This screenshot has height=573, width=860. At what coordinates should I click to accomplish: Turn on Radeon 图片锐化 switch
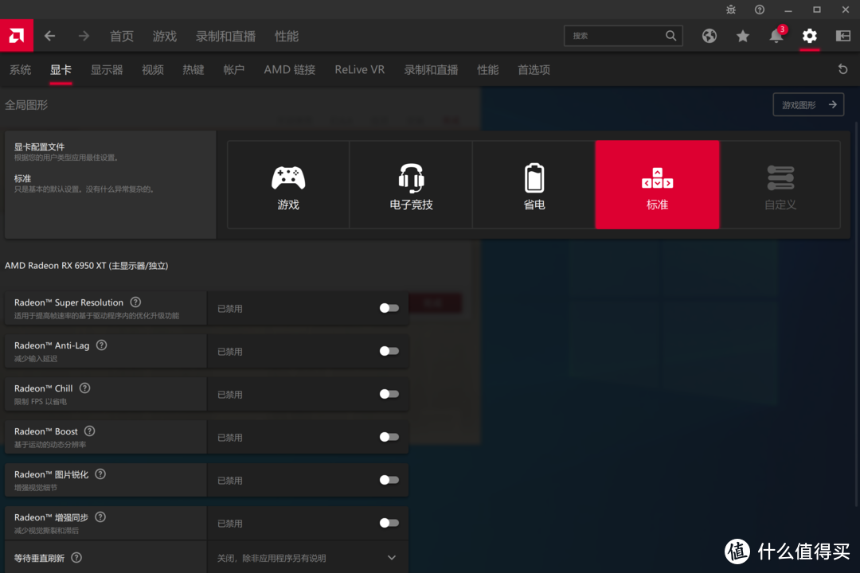coord(389,479)
